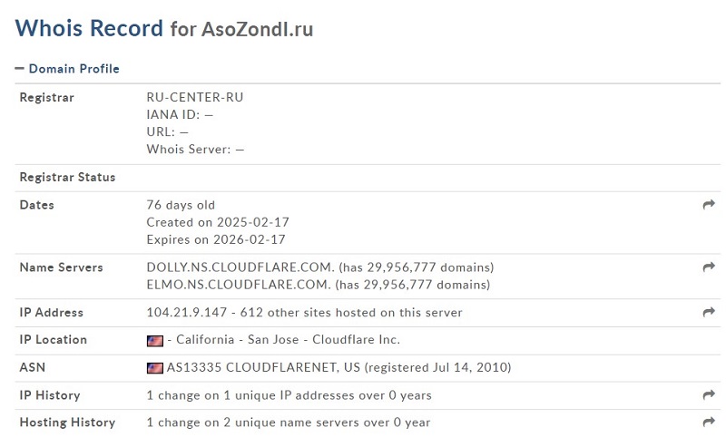The height and width of the screenshot is (437, 726).
Task: Click the AsoZondI.ru domain name in title
Action: tap(258, 29)
